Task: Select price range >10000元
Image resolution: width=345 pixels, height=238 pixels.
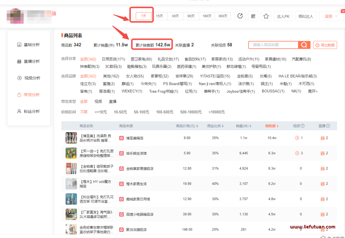Action: pyautogui.click(x=217, y=112)
